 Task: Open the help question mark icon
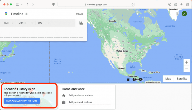tap(134, 79)
